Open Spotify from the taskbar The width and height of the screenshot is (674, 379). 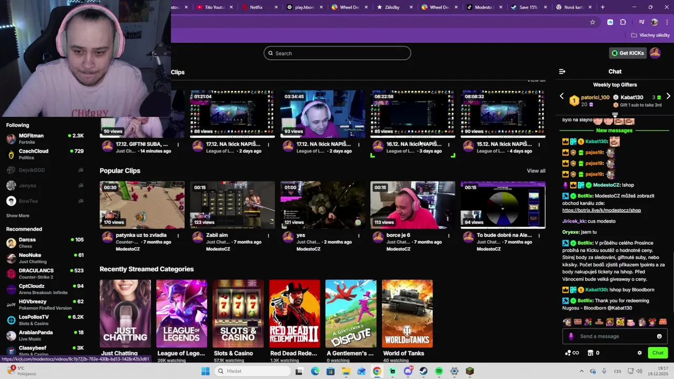click(439, 371)
